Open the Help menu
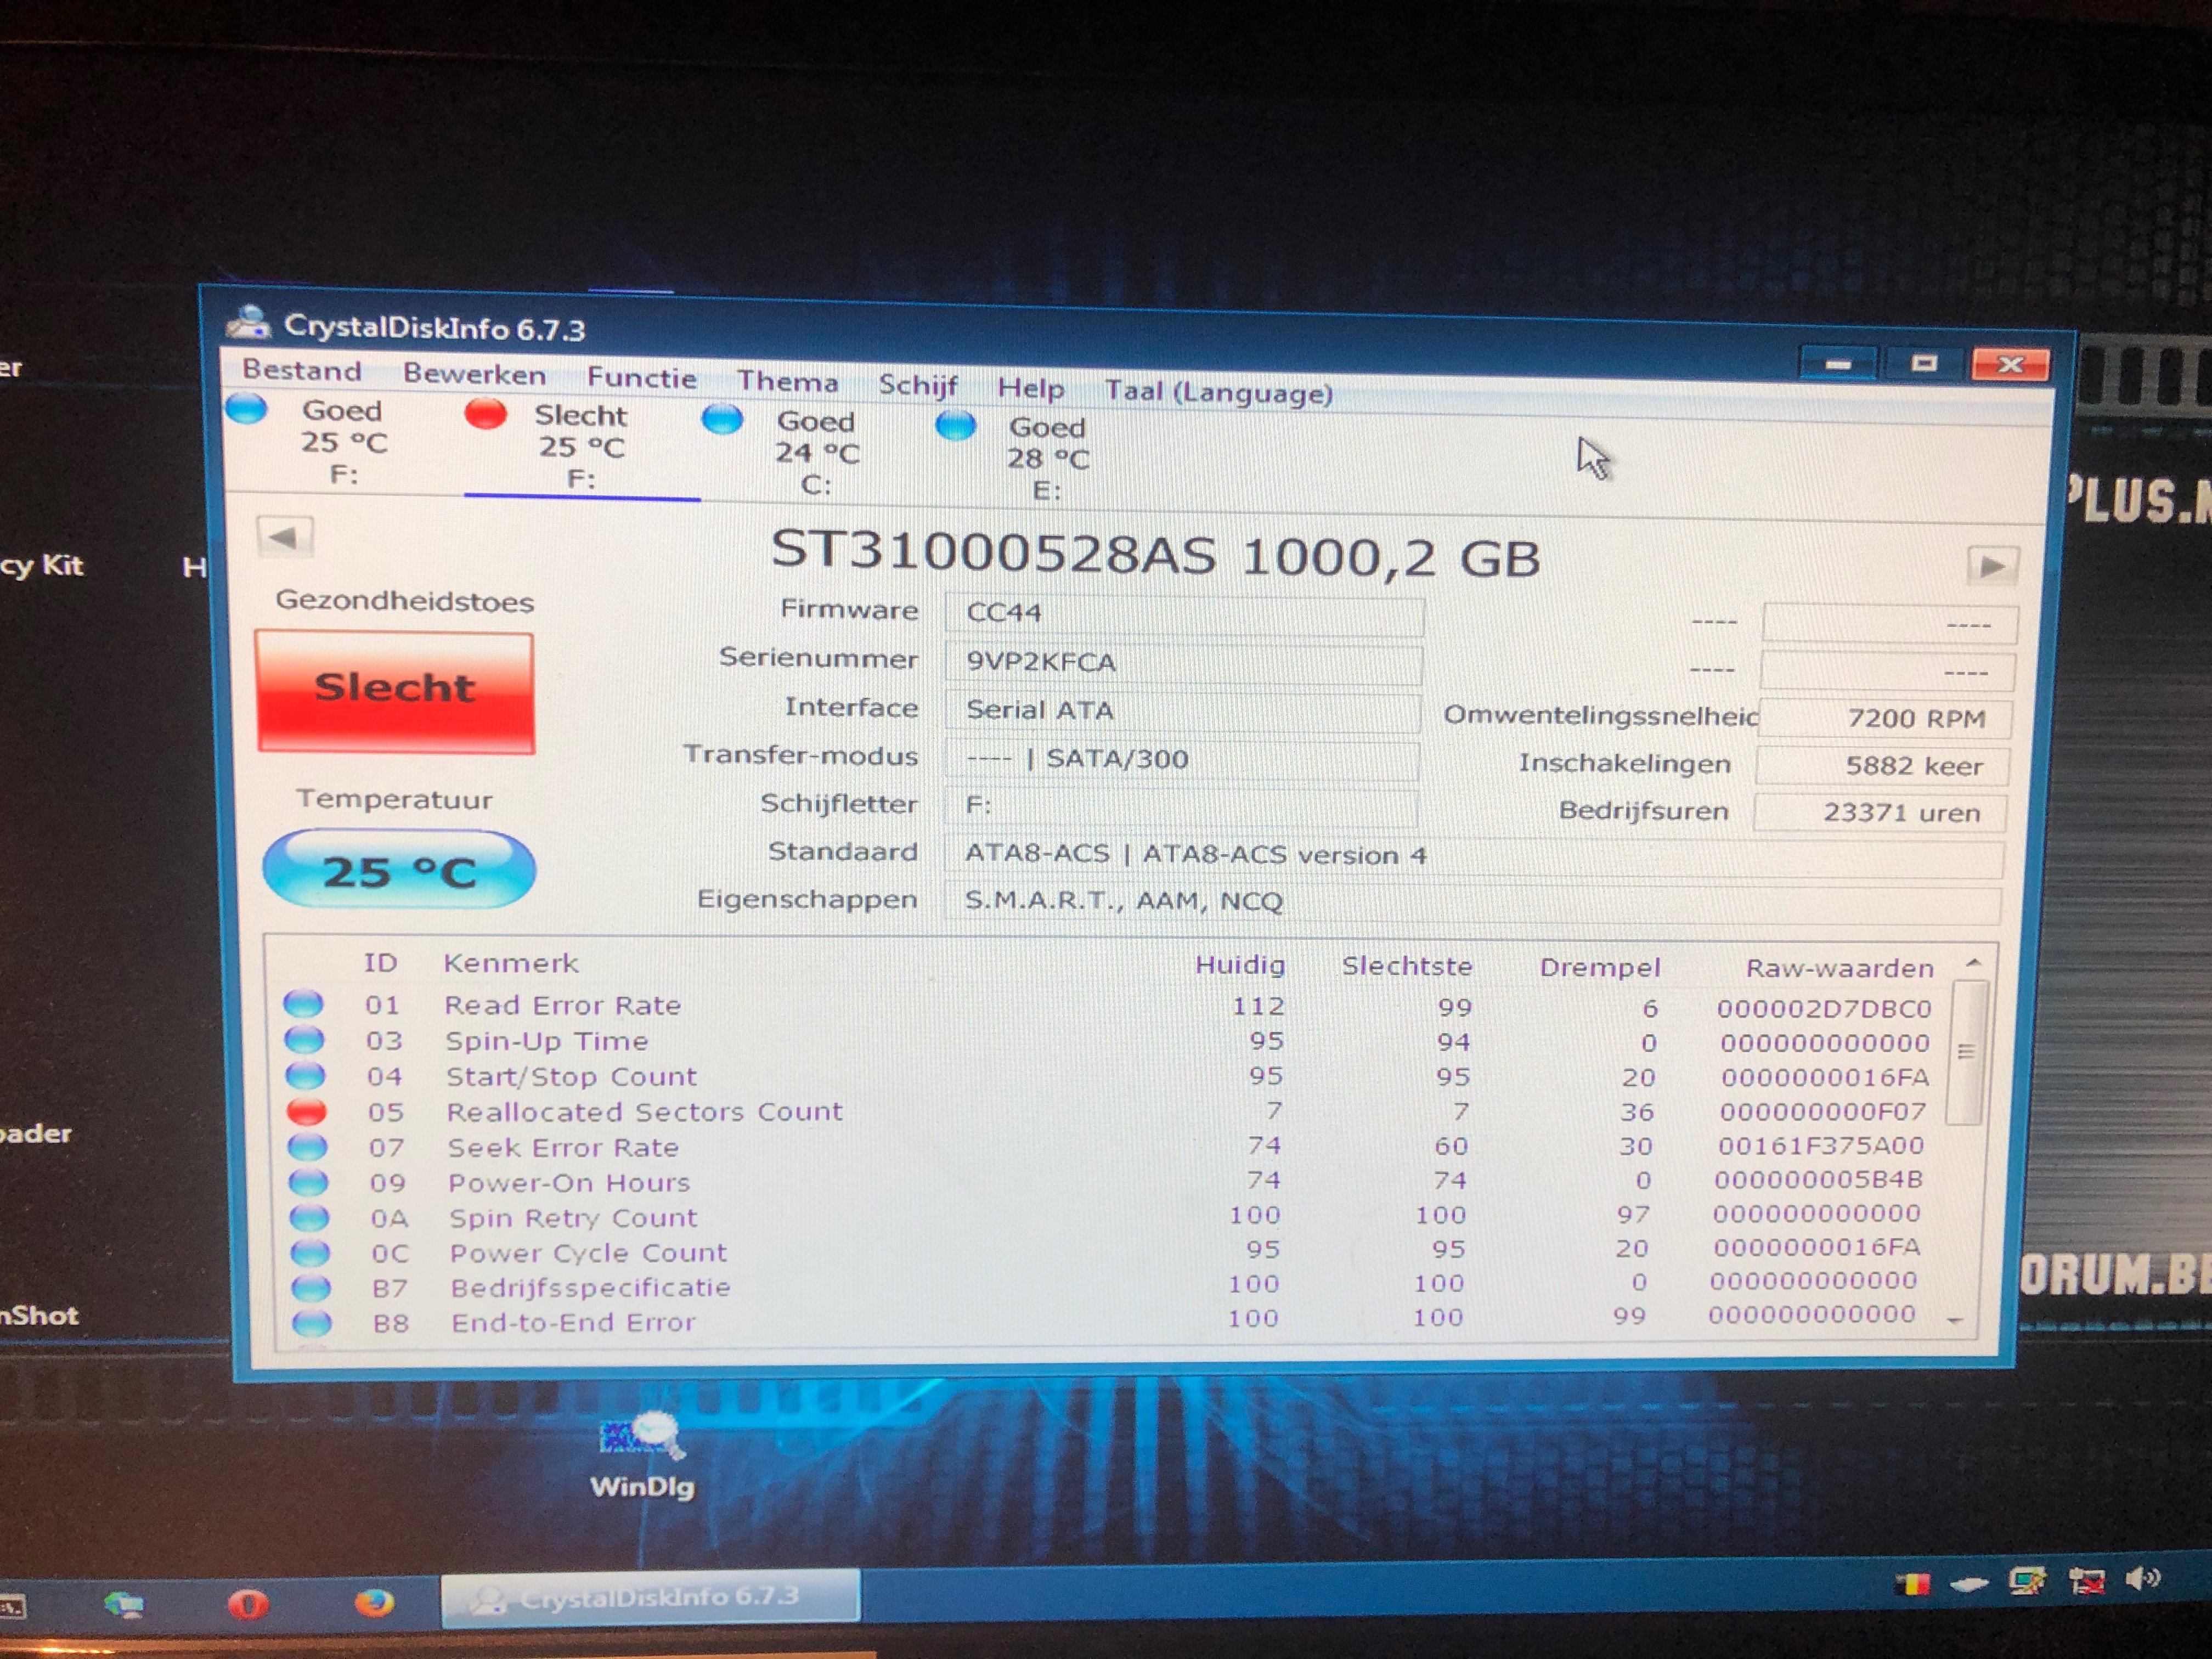2212x1659 pixels. pyautogui.click(x=1030, y=388)
